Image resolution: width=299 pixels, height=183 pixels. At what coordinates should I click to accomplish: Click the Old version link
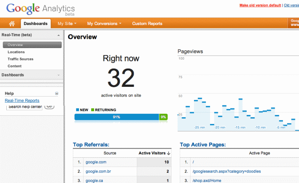click(292, 5)
